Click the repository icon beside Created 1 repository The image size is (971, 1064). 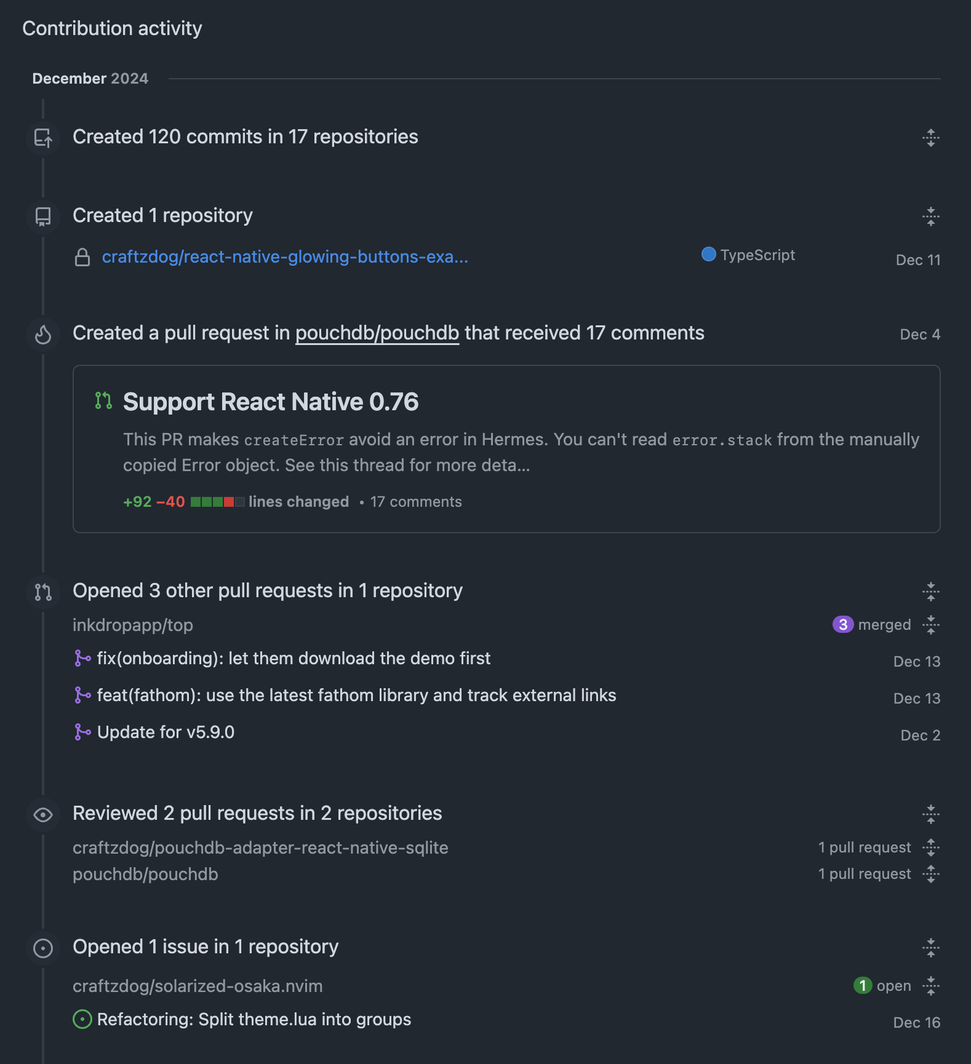[x=43, y=216]
